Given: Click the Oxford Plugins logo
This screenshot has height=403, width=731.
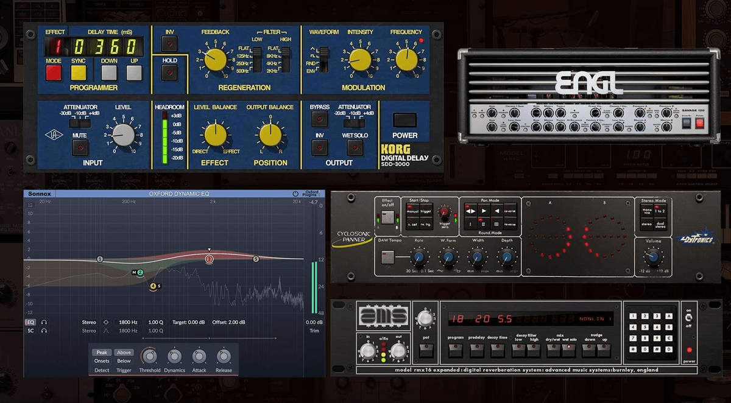Looking at the screenshot, I should point(311,193).
